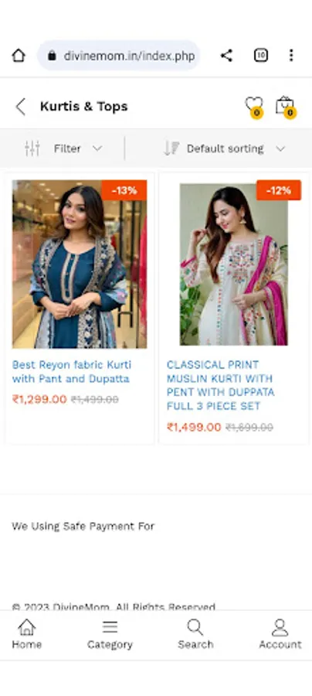Open the shopping bag cart
312x696 pixels.
pos(286,107)
